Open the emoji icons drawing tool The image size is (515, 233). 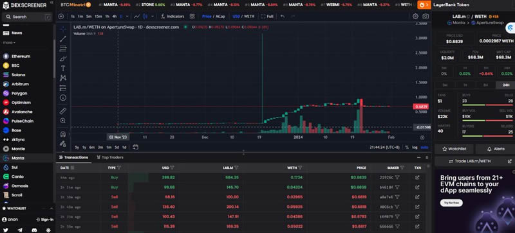click(x=62, y=98)
